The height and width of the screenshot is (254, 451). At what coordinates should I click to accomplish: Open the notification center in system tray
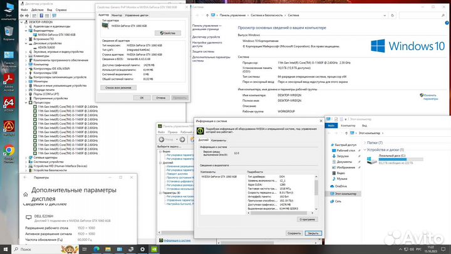click(x=443, y=249)
